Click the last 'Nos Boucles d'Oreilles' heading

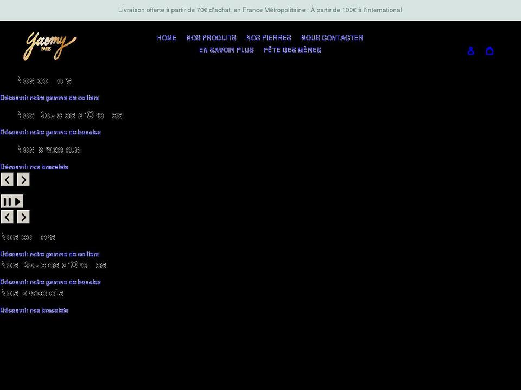[54, 265]
